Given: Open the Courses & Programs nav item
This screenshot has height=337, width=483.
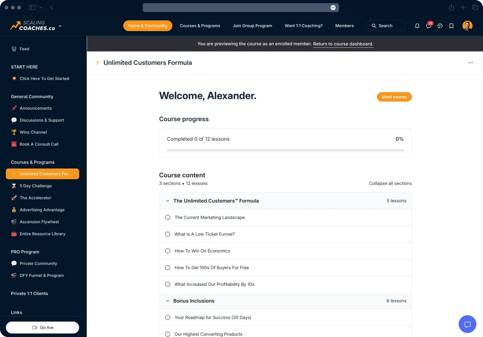Looking at the screenshot, I should click(x=200, y=26).
